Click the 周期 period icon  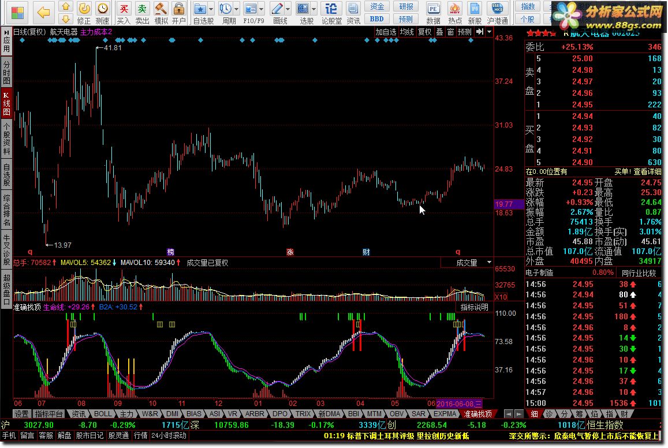point(226,13)
